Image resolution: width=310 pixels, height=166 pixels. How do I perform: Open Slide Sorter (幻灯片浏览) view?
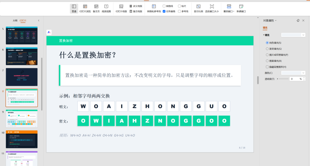pyautogui.click(x=85, y=9)
